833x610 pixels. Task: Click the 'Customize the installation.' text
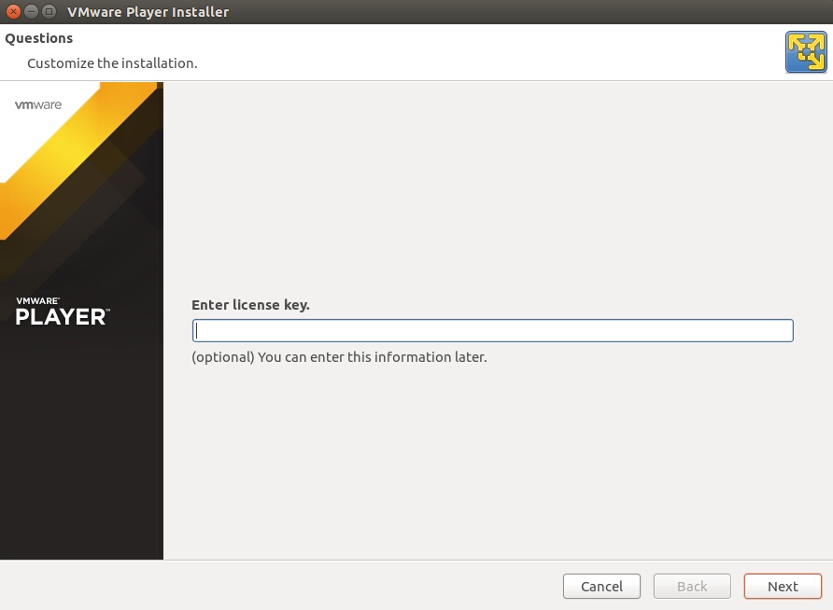[112, 63]
